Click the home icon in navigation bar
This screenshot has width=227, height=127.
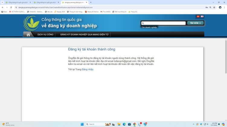[x=28, y=35]
